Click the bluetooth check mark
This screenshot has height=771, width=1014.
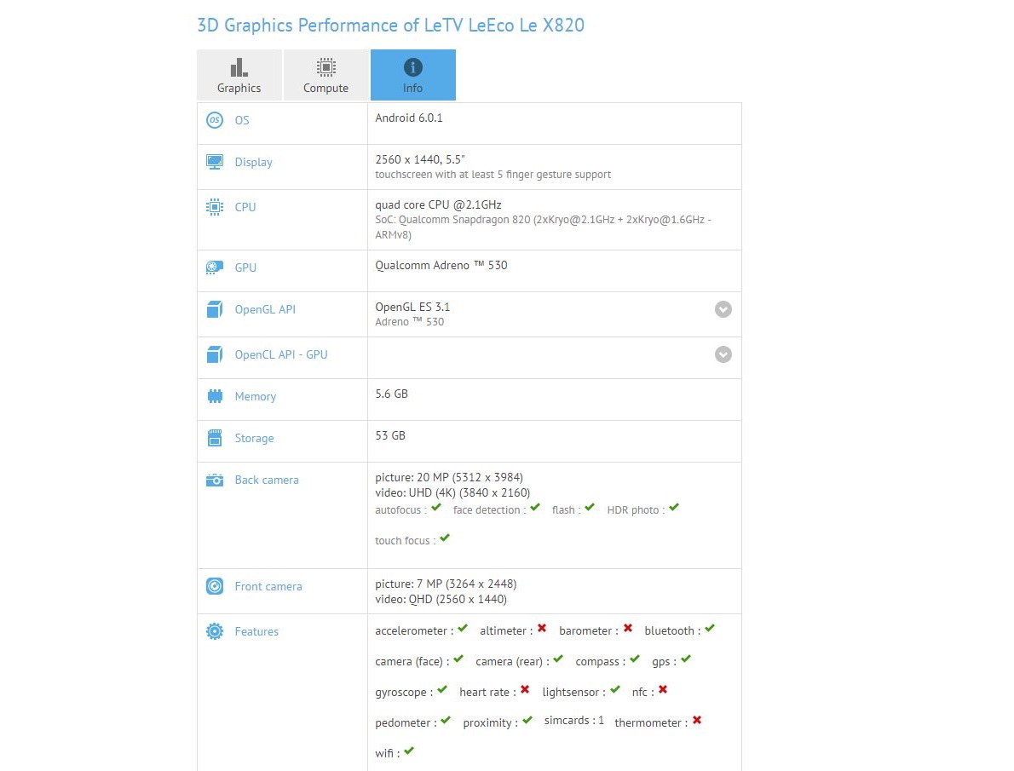pos(710,628)
